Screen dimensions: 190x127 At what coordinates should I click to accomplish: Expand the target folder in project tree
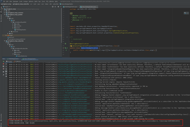tap(6, 35)
